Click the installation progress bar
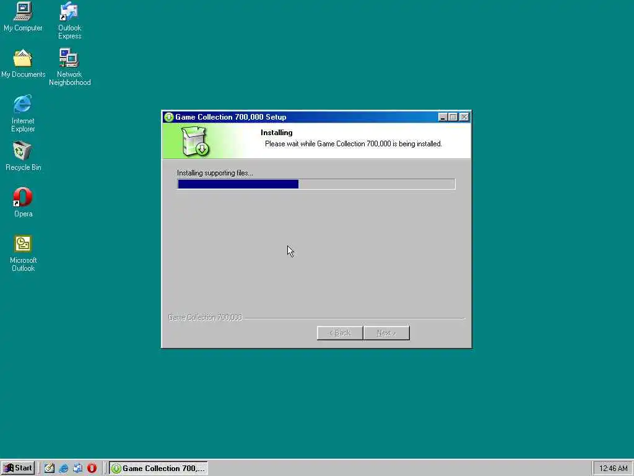Viewport: 634px width, 476px height. pyautogui.click(x=316, y=184)
